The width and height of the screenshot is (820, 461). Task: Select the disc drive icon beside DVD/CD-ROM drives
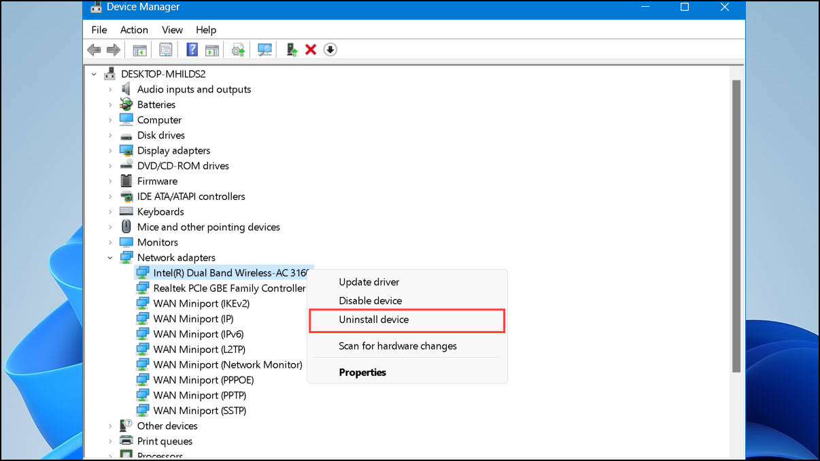point(126,166)
